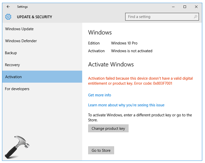Viewport: 205px width, 163px height.
Task: Open the For developers section
Action: click(42, 89)
